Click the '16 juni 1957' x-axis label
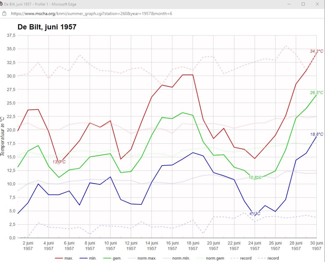 coord(172,246)
